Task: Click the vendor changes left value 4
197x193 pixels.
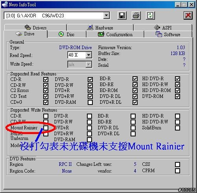Action: tap(135, 171)
